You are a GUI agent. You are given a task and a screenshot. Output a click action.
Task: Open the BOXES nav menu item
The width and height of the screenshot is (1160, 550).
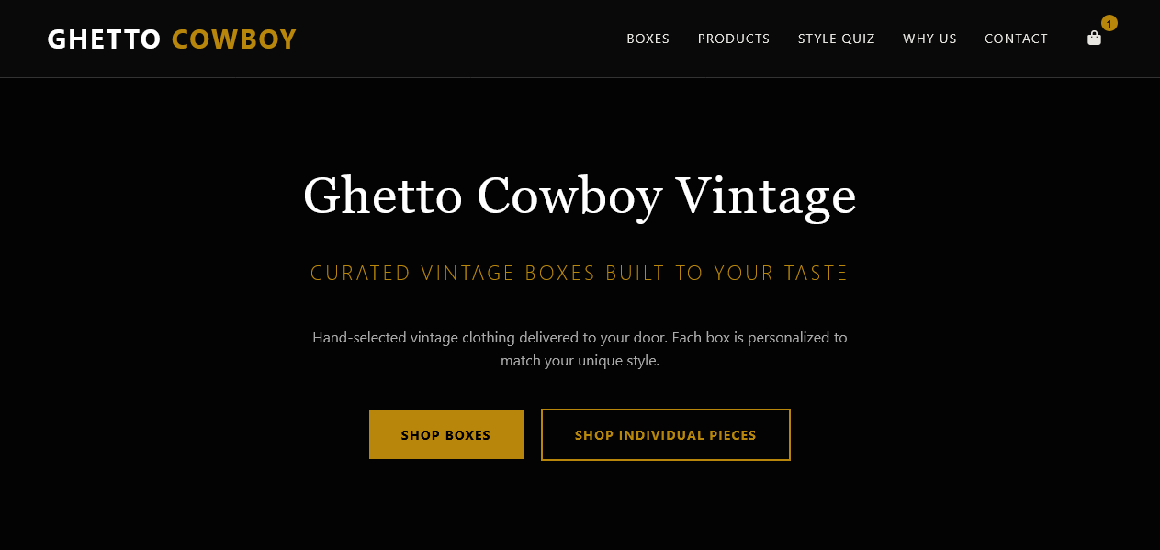648,39
